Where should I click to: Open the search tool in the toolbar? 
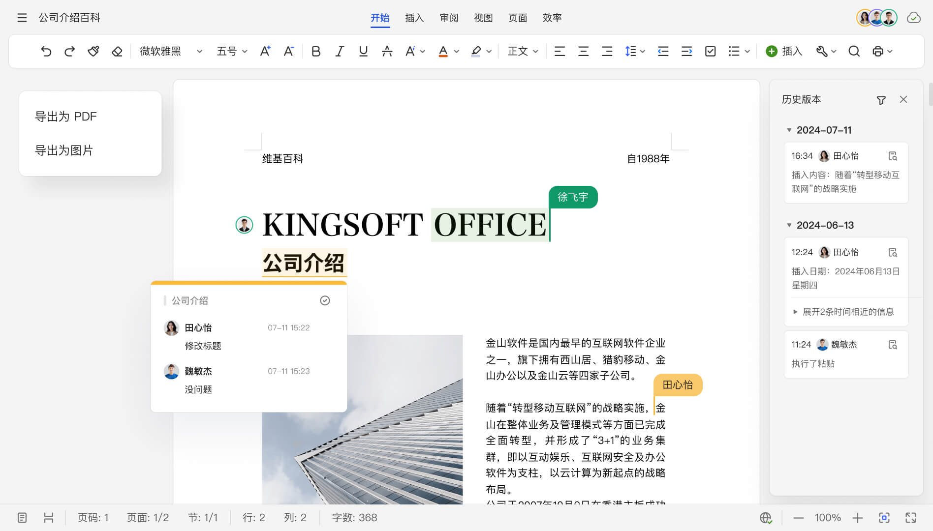(x=854, y=51)
